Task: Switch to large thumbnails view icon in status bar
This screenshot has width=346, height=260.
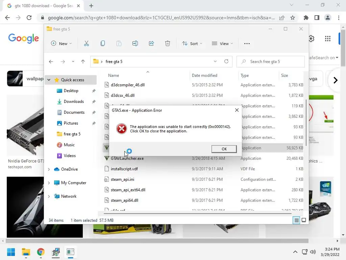Action: pyautogui.click(x=304, y=220)
